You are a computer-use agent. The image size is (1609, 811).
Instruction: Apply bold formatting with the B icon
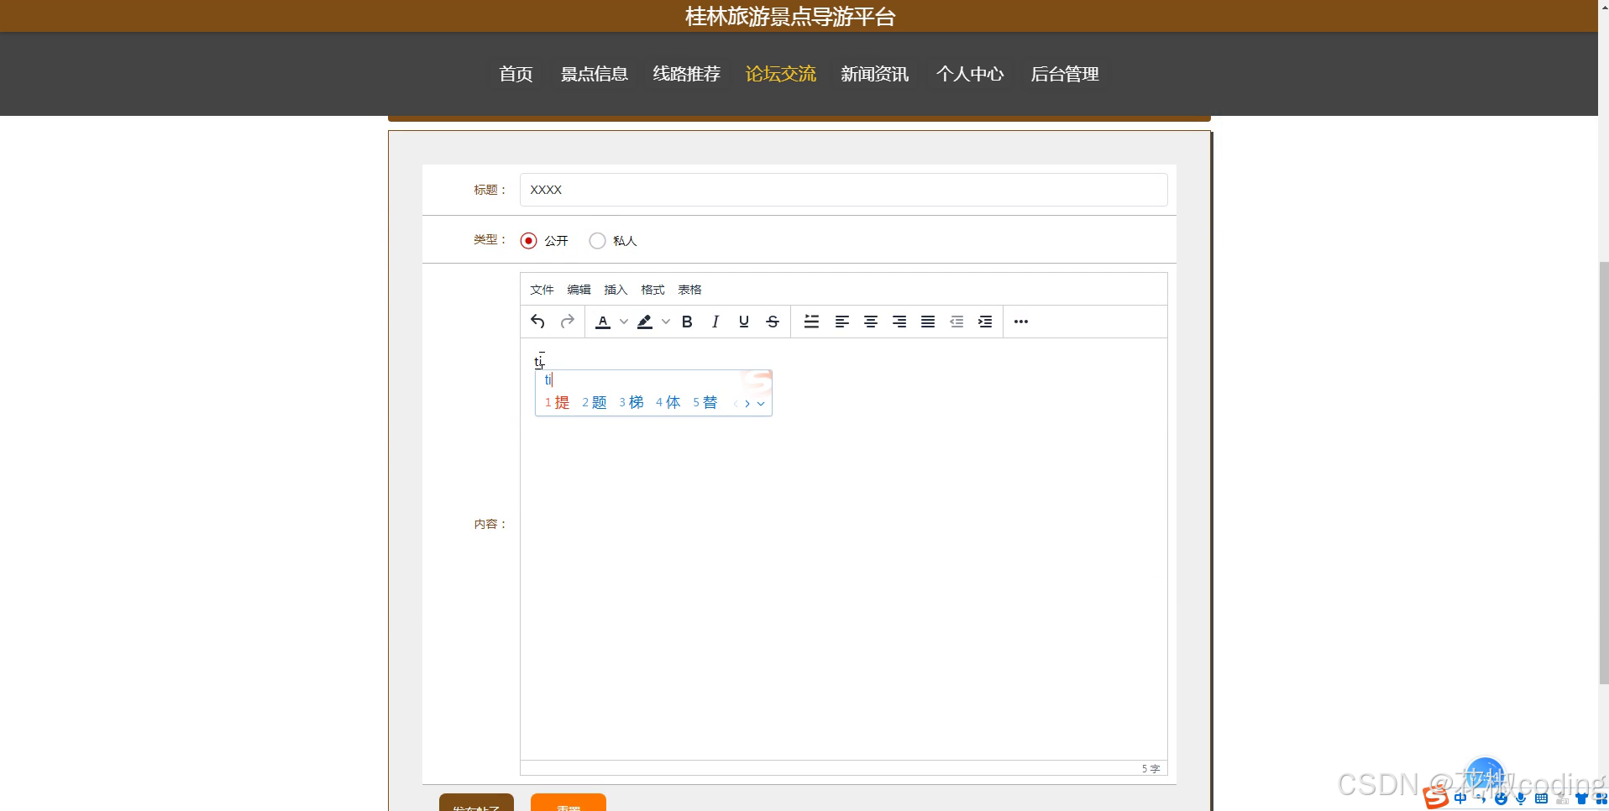(x=686, y=322)
